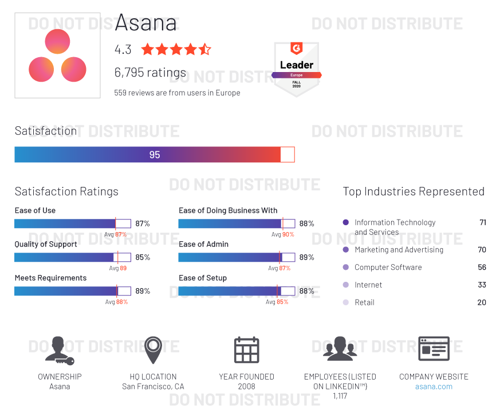504x411 pixels.
Task: Click the star rating icons
Action: coord(176,49)
